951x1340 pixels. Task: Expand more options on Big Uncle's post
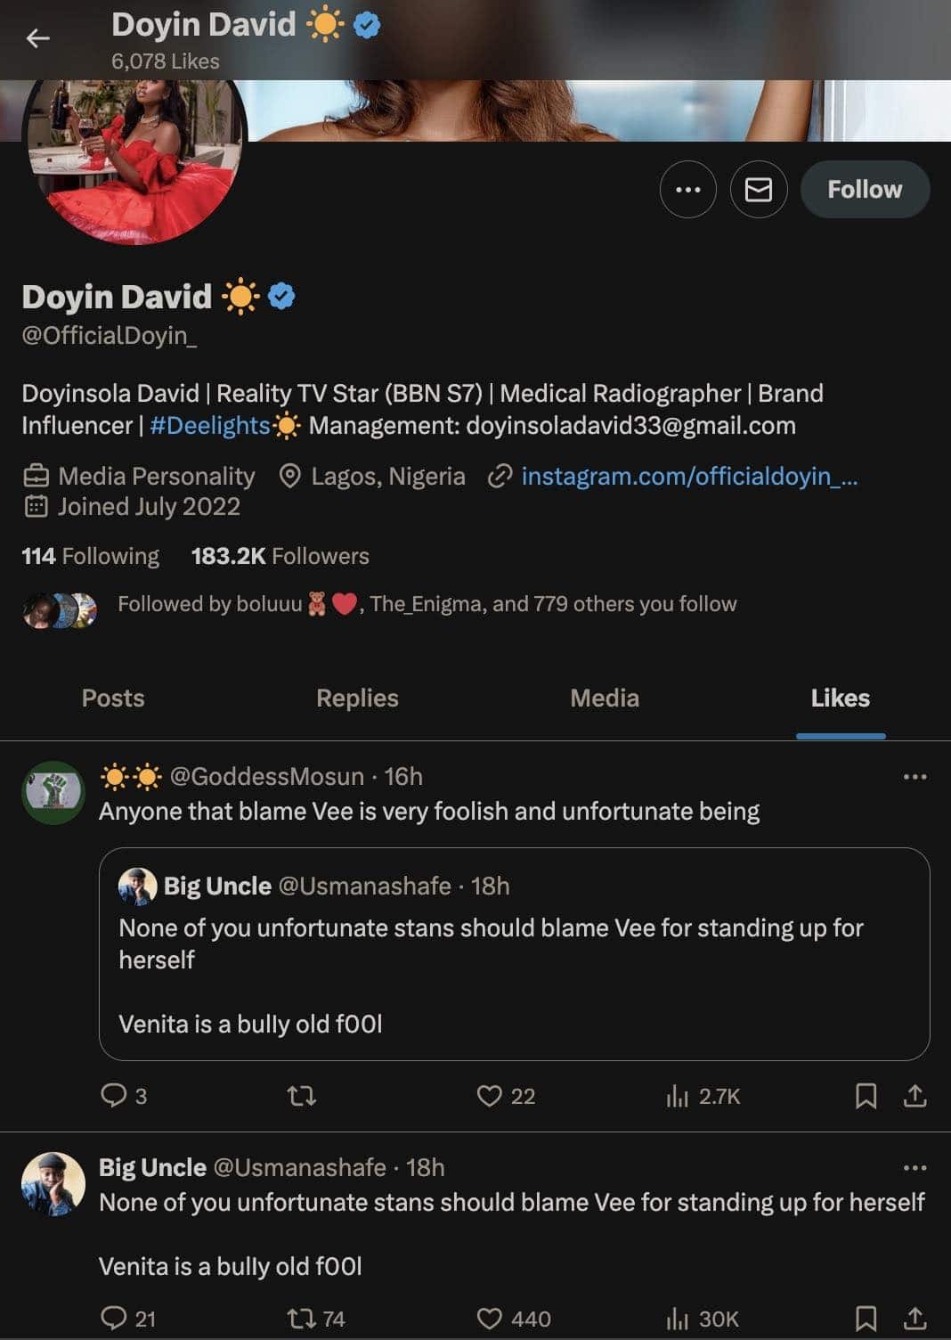pyautogui.click(x=914, y=1167)
